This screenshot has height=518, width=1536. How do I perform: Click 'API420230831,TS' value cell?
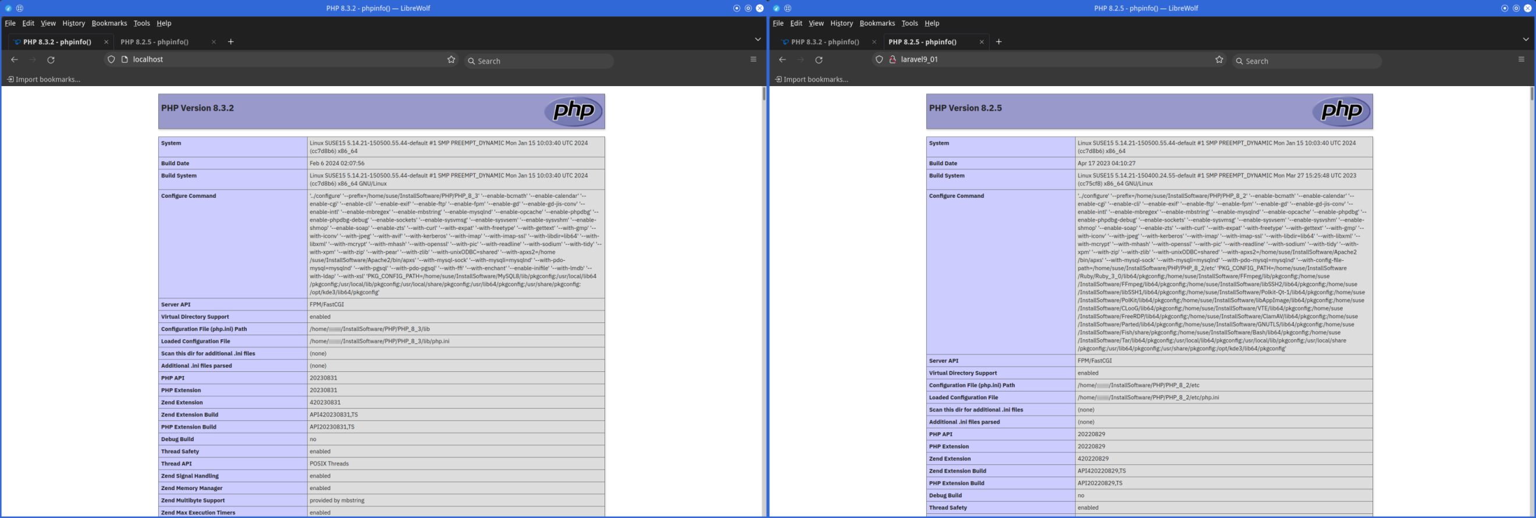pyautogui.click(x=456, y=415)
